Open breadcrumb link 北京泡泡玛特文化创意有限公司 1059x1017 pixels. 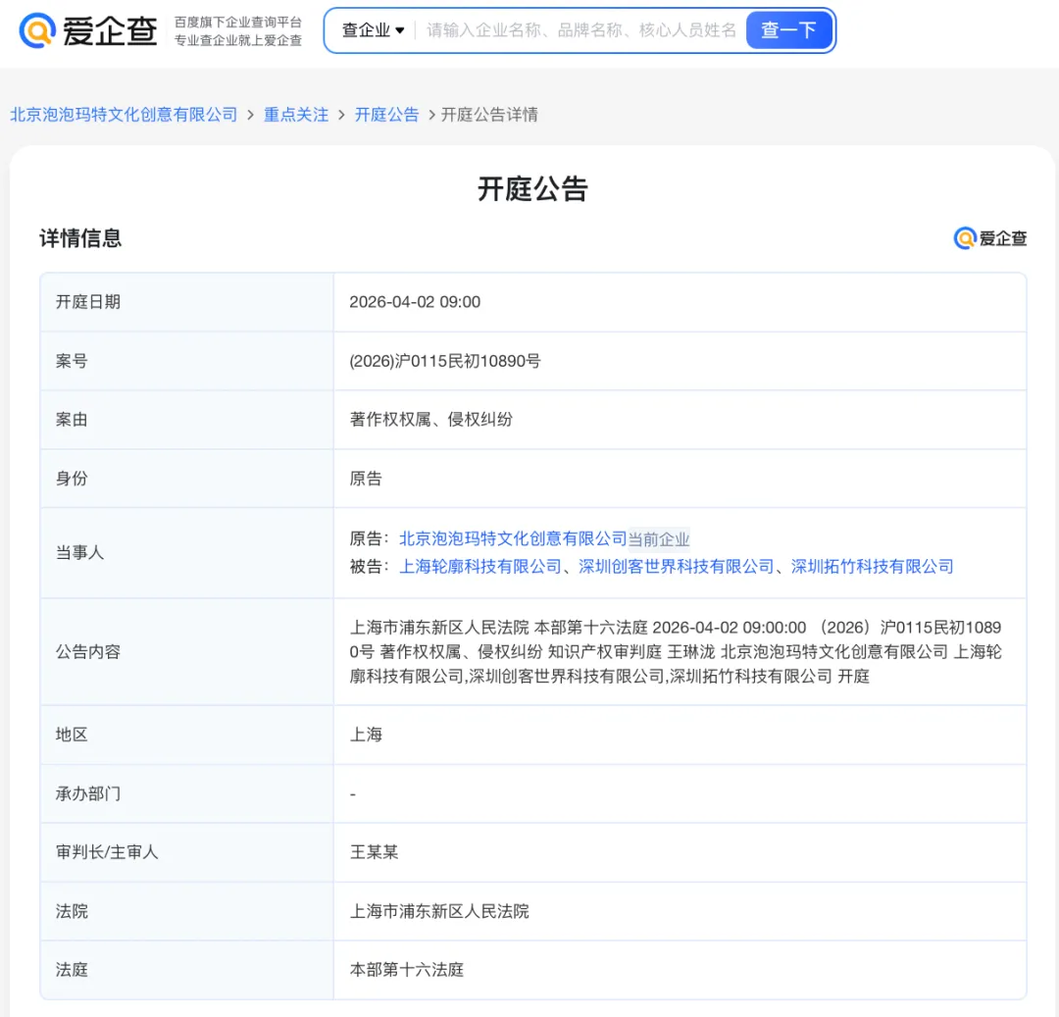pos(125,115)
